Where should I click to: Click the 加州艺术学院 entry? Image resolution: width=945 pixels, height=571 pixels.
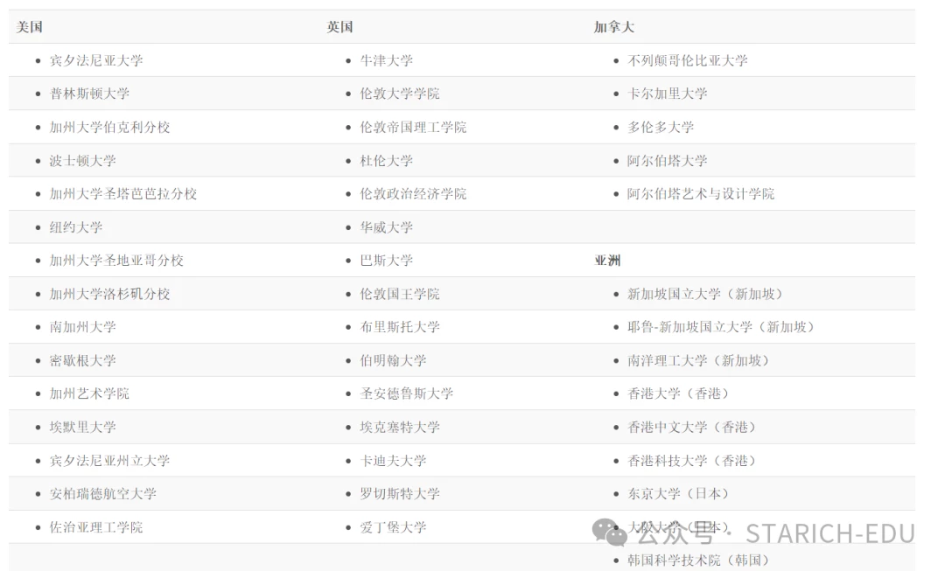[90, 393]
